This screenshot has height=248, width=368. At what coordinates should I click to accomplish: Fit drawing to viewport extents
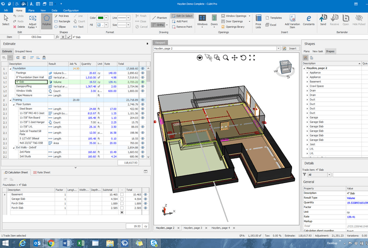coord(252,58)
